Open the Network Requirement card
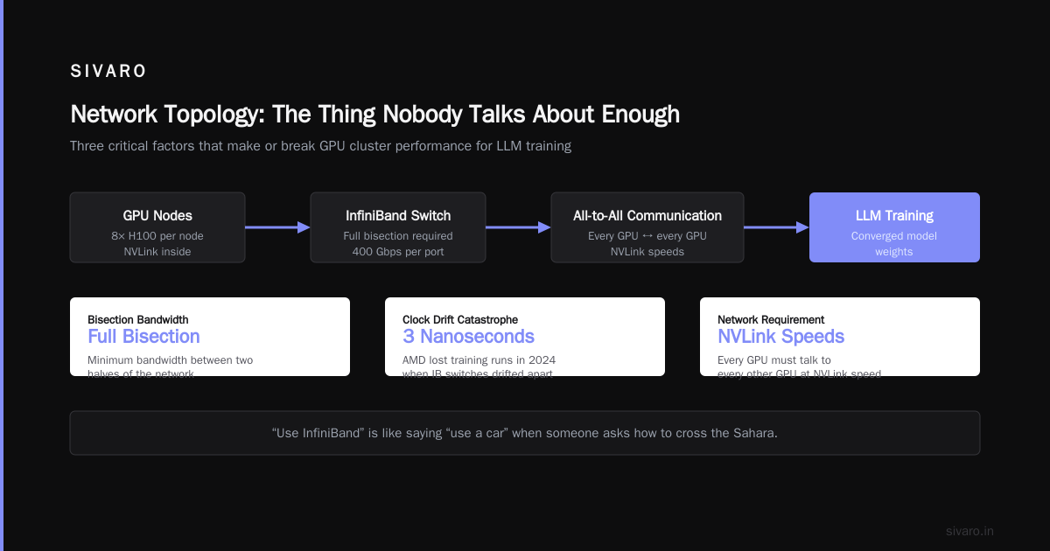Viewport: 1050px width, 551px height. [x=840, y=337]
